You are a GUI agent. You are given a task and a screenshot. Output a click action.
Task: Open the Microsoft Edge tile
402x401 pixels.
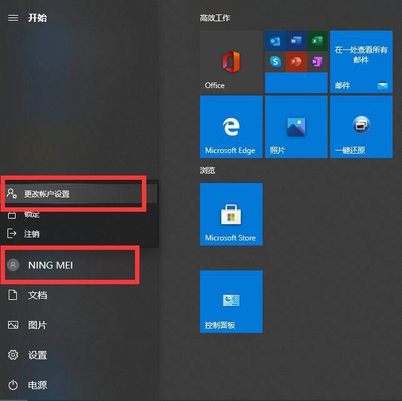231,126
